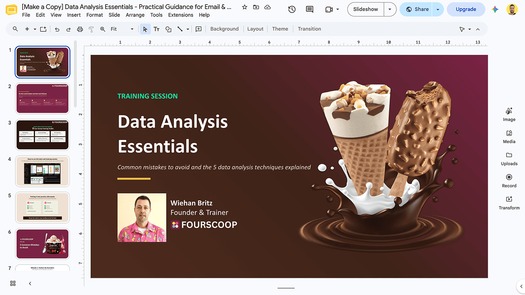This screenshot has width=525, height=295.
Task: Add a comment from the toolbar
Action: [198, 29]
